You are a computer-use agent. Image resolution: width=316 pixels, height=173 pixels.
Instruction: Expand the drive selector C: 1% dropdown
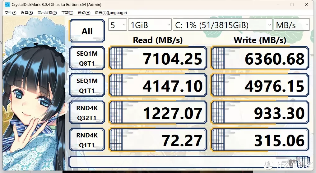tap(222, 25)
